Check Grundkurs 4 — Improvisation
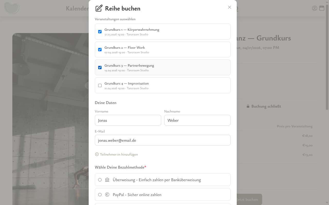The height and width of the screenshot is (205, 329). tap(100, 86)
